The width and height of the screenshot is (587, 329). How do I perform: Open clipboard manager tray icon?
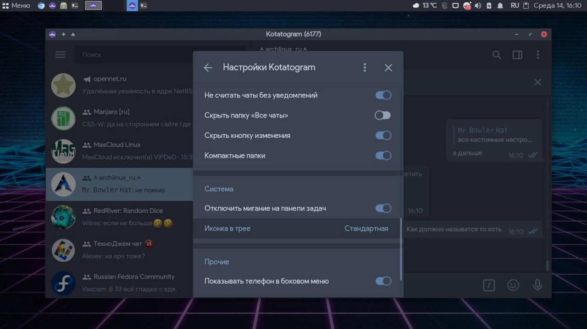pos(526,5)
